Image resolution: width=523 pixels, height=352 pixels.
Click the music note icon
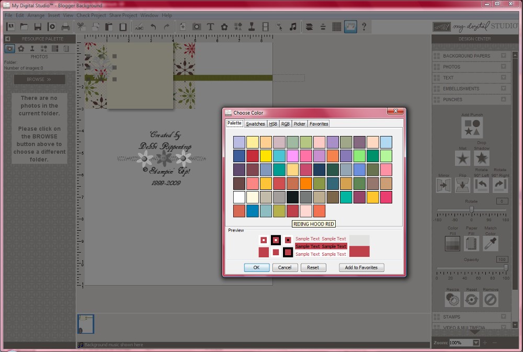click(x=293, y=27)
